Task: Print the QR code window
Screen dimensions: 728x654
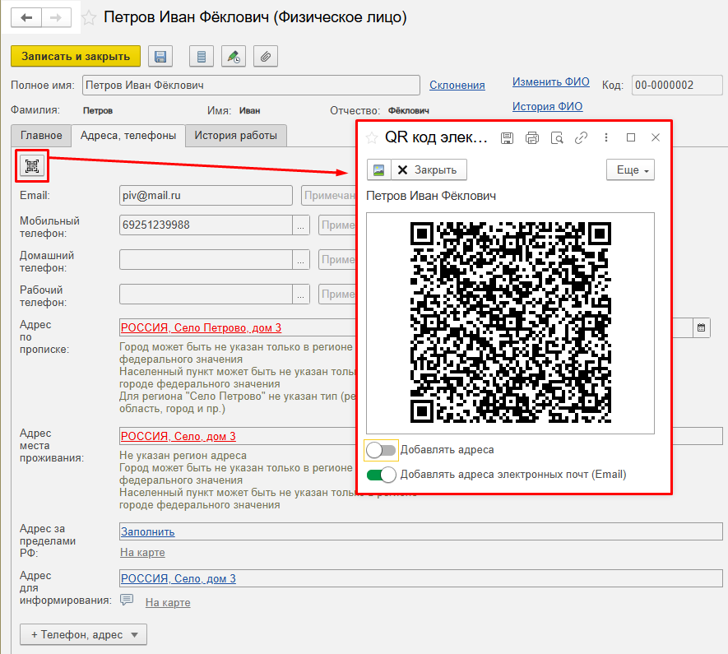Action: pyautogui.click(x=532, y=138)
